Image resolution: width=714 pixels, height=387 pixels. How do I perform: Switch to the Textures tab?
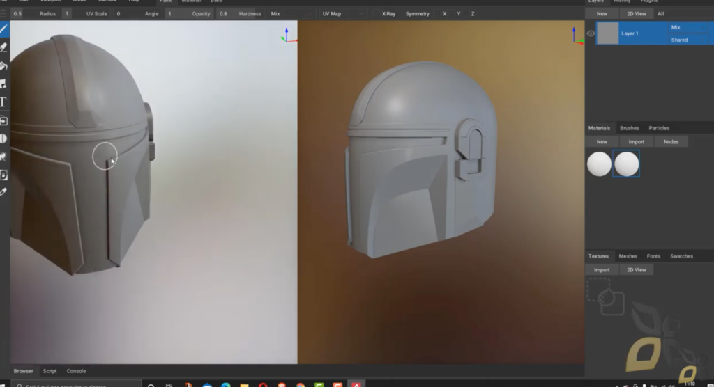[598, 256]
